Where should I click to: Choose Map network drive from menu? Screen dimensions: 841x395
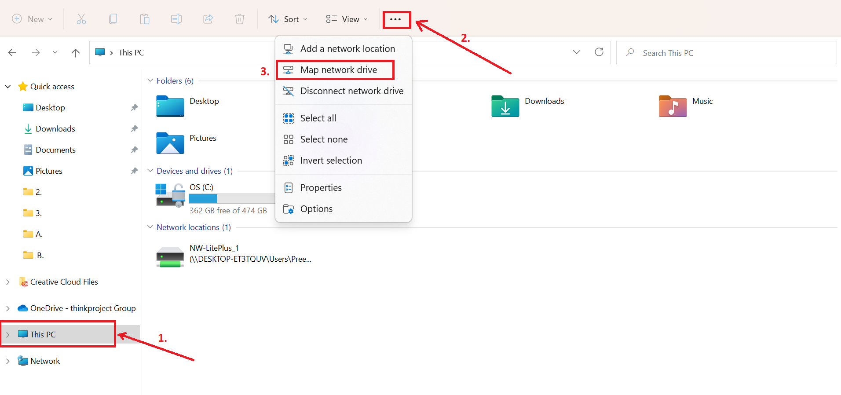click(338, 70)
